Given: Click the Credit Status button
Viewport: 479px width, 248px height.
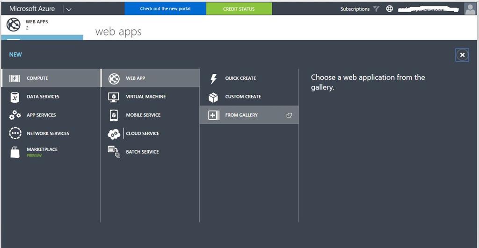Looking at the screenshot, I should click(239, 8).
